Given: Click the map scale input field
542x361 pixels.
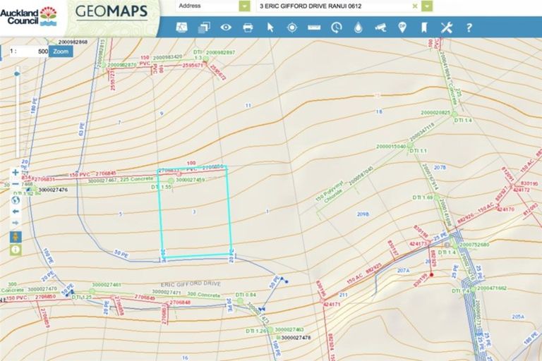Looking at the screenshot, I should 30,51.
